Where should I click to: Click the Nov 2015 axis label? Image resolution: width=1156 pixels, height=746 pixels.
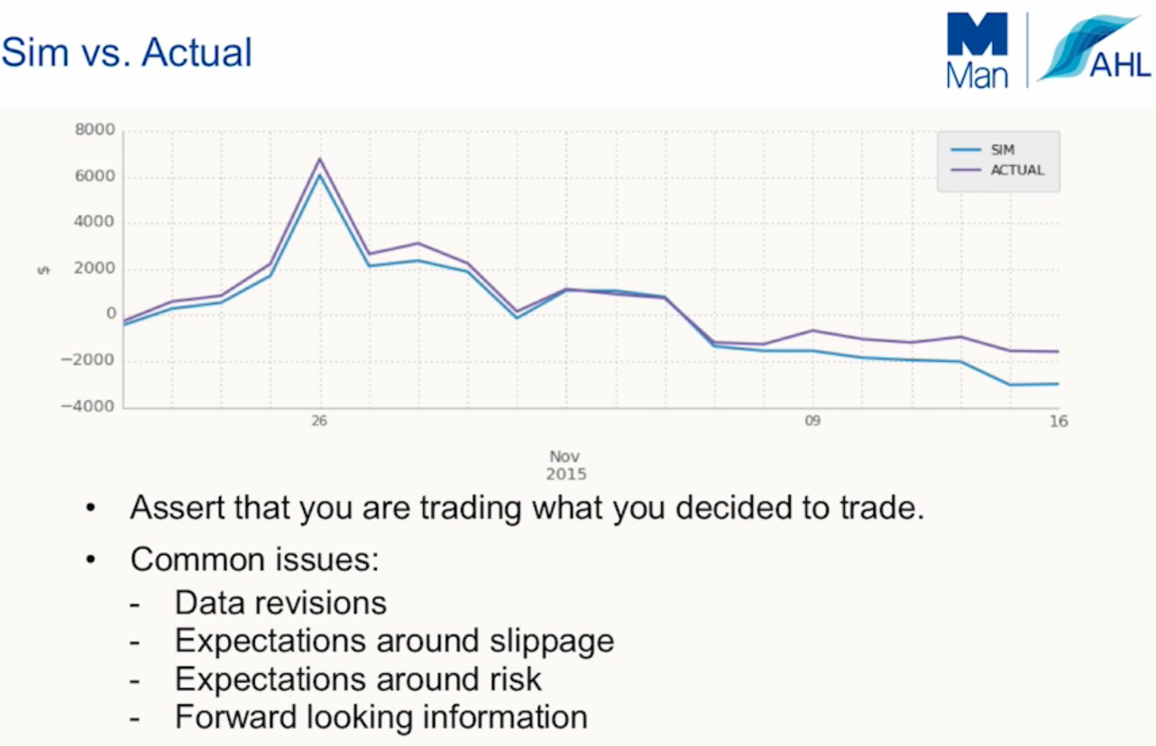[x=565, y=466]
